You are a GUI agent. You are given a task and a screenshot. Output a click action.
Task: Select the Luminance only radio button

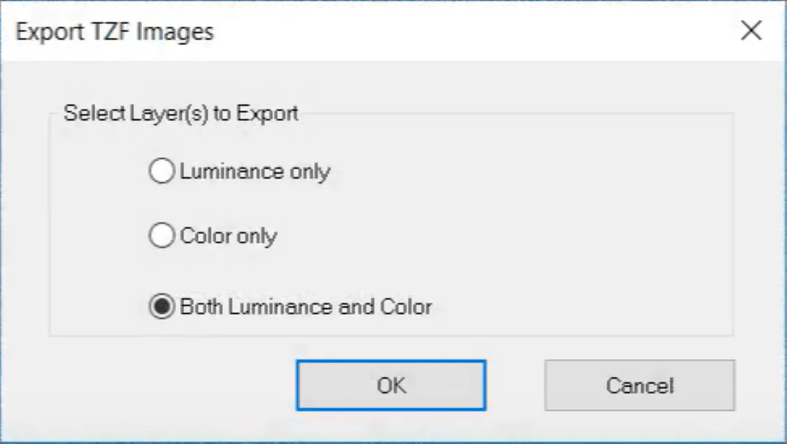pos(161,172)
